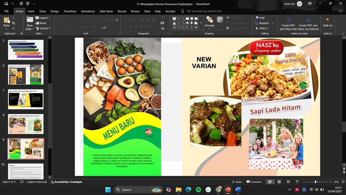Click Replace in Editing group

tap(262, 23)
